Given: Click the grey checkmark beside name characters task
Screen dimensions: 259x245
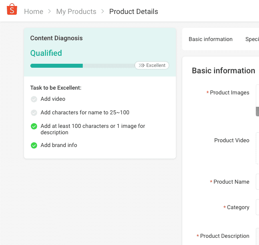Looking at the screenshot, I should pyautogui.click(x=34, y=113).
